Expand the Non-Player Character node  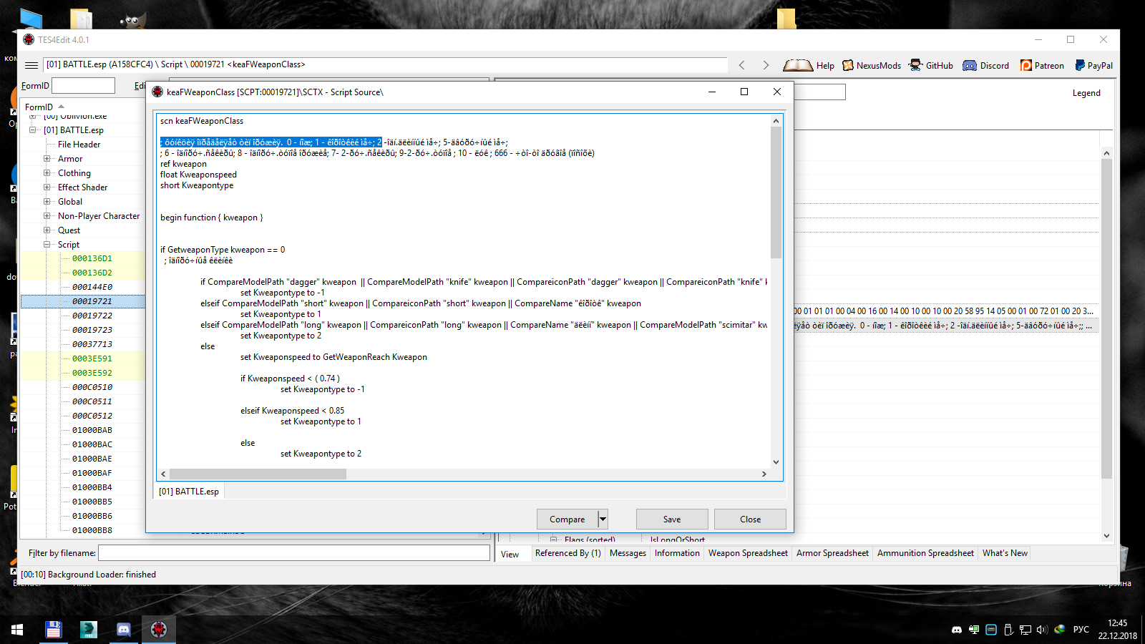[47, 216]
